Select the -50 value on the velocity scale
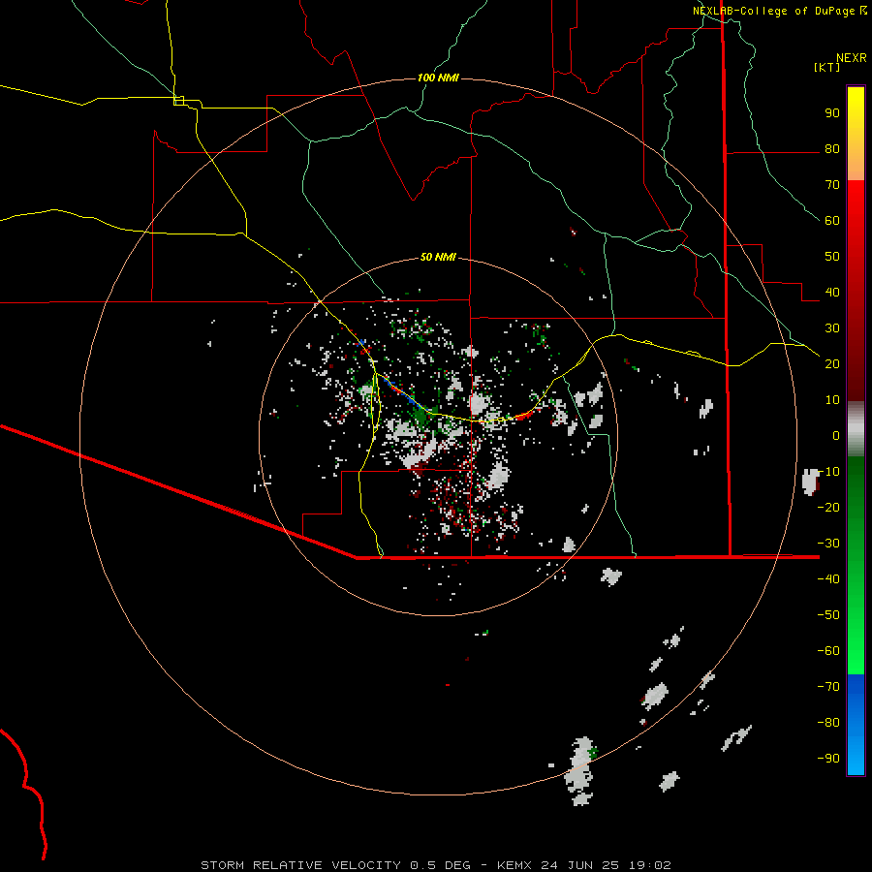 click(x=828, y=615)
